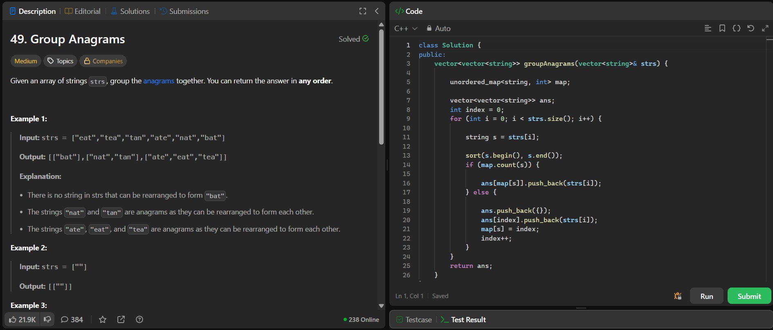Click the debugger bug icon
Screen dimensions: 773x330
[x=678, y=296]
